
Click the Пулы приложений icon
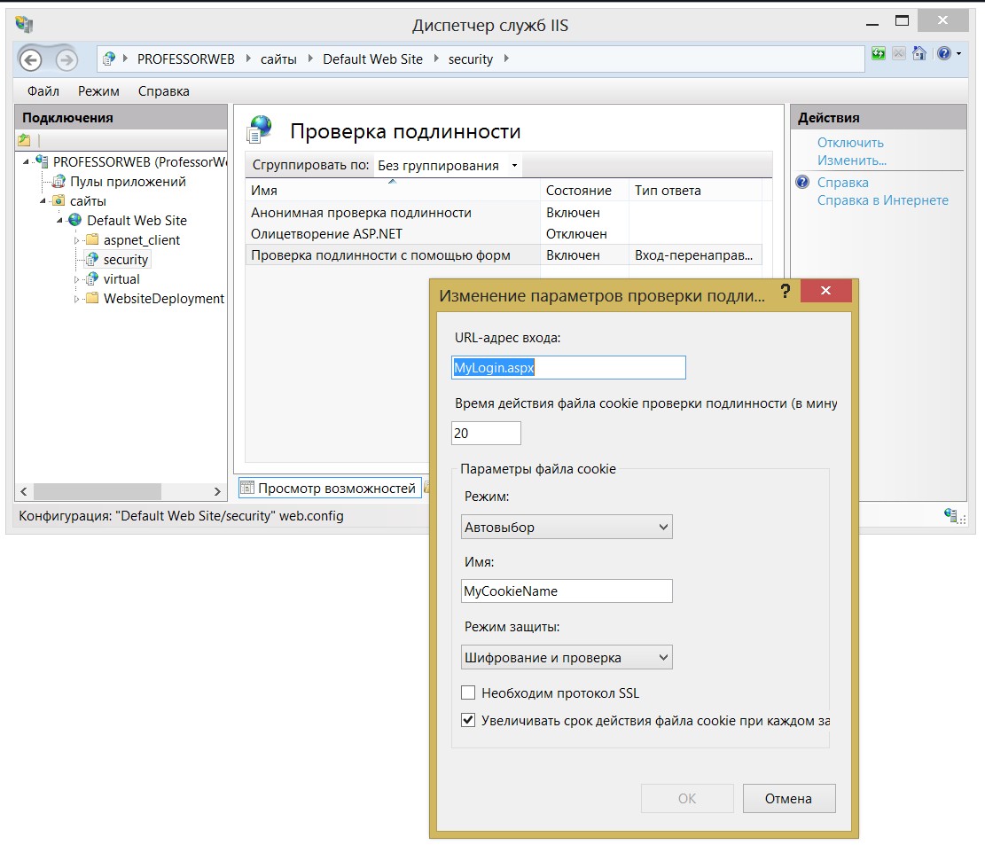click(59, 182)
